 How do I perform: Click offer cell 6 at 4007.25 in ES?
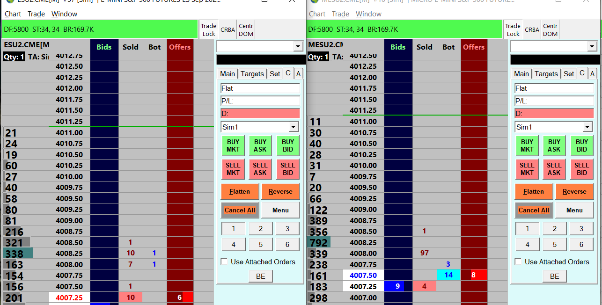click(180, 297)
